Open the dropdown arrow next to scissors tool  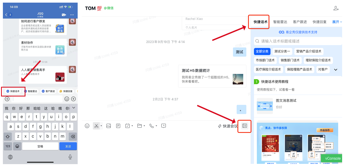[101, 126]
